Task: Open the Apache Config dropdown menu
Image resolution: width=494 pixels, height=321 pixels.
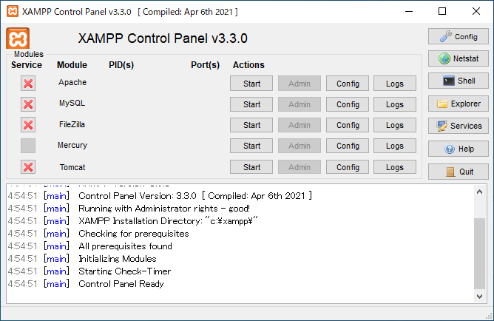Action: click(348, 84)
